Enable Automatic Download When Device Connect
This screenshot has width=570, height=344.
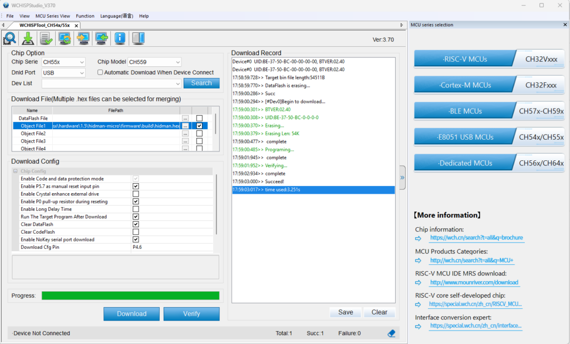pos(100,72)
